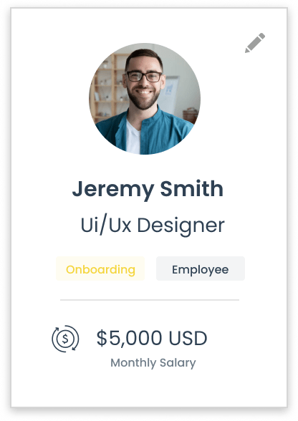Image resolution: width=298 pixels, height=421 pixels.
Task: Click the name Jeremy Smith
Action: coord(148,190)
